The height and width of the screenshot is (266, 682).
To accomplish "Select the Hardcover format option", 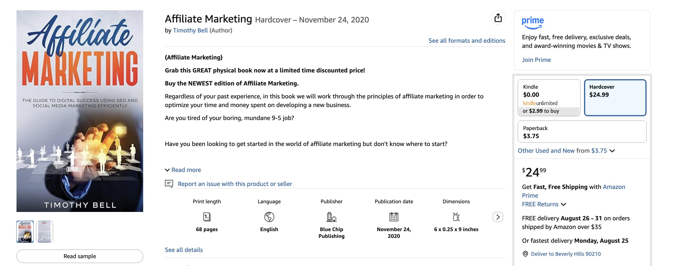I will 615,97.
